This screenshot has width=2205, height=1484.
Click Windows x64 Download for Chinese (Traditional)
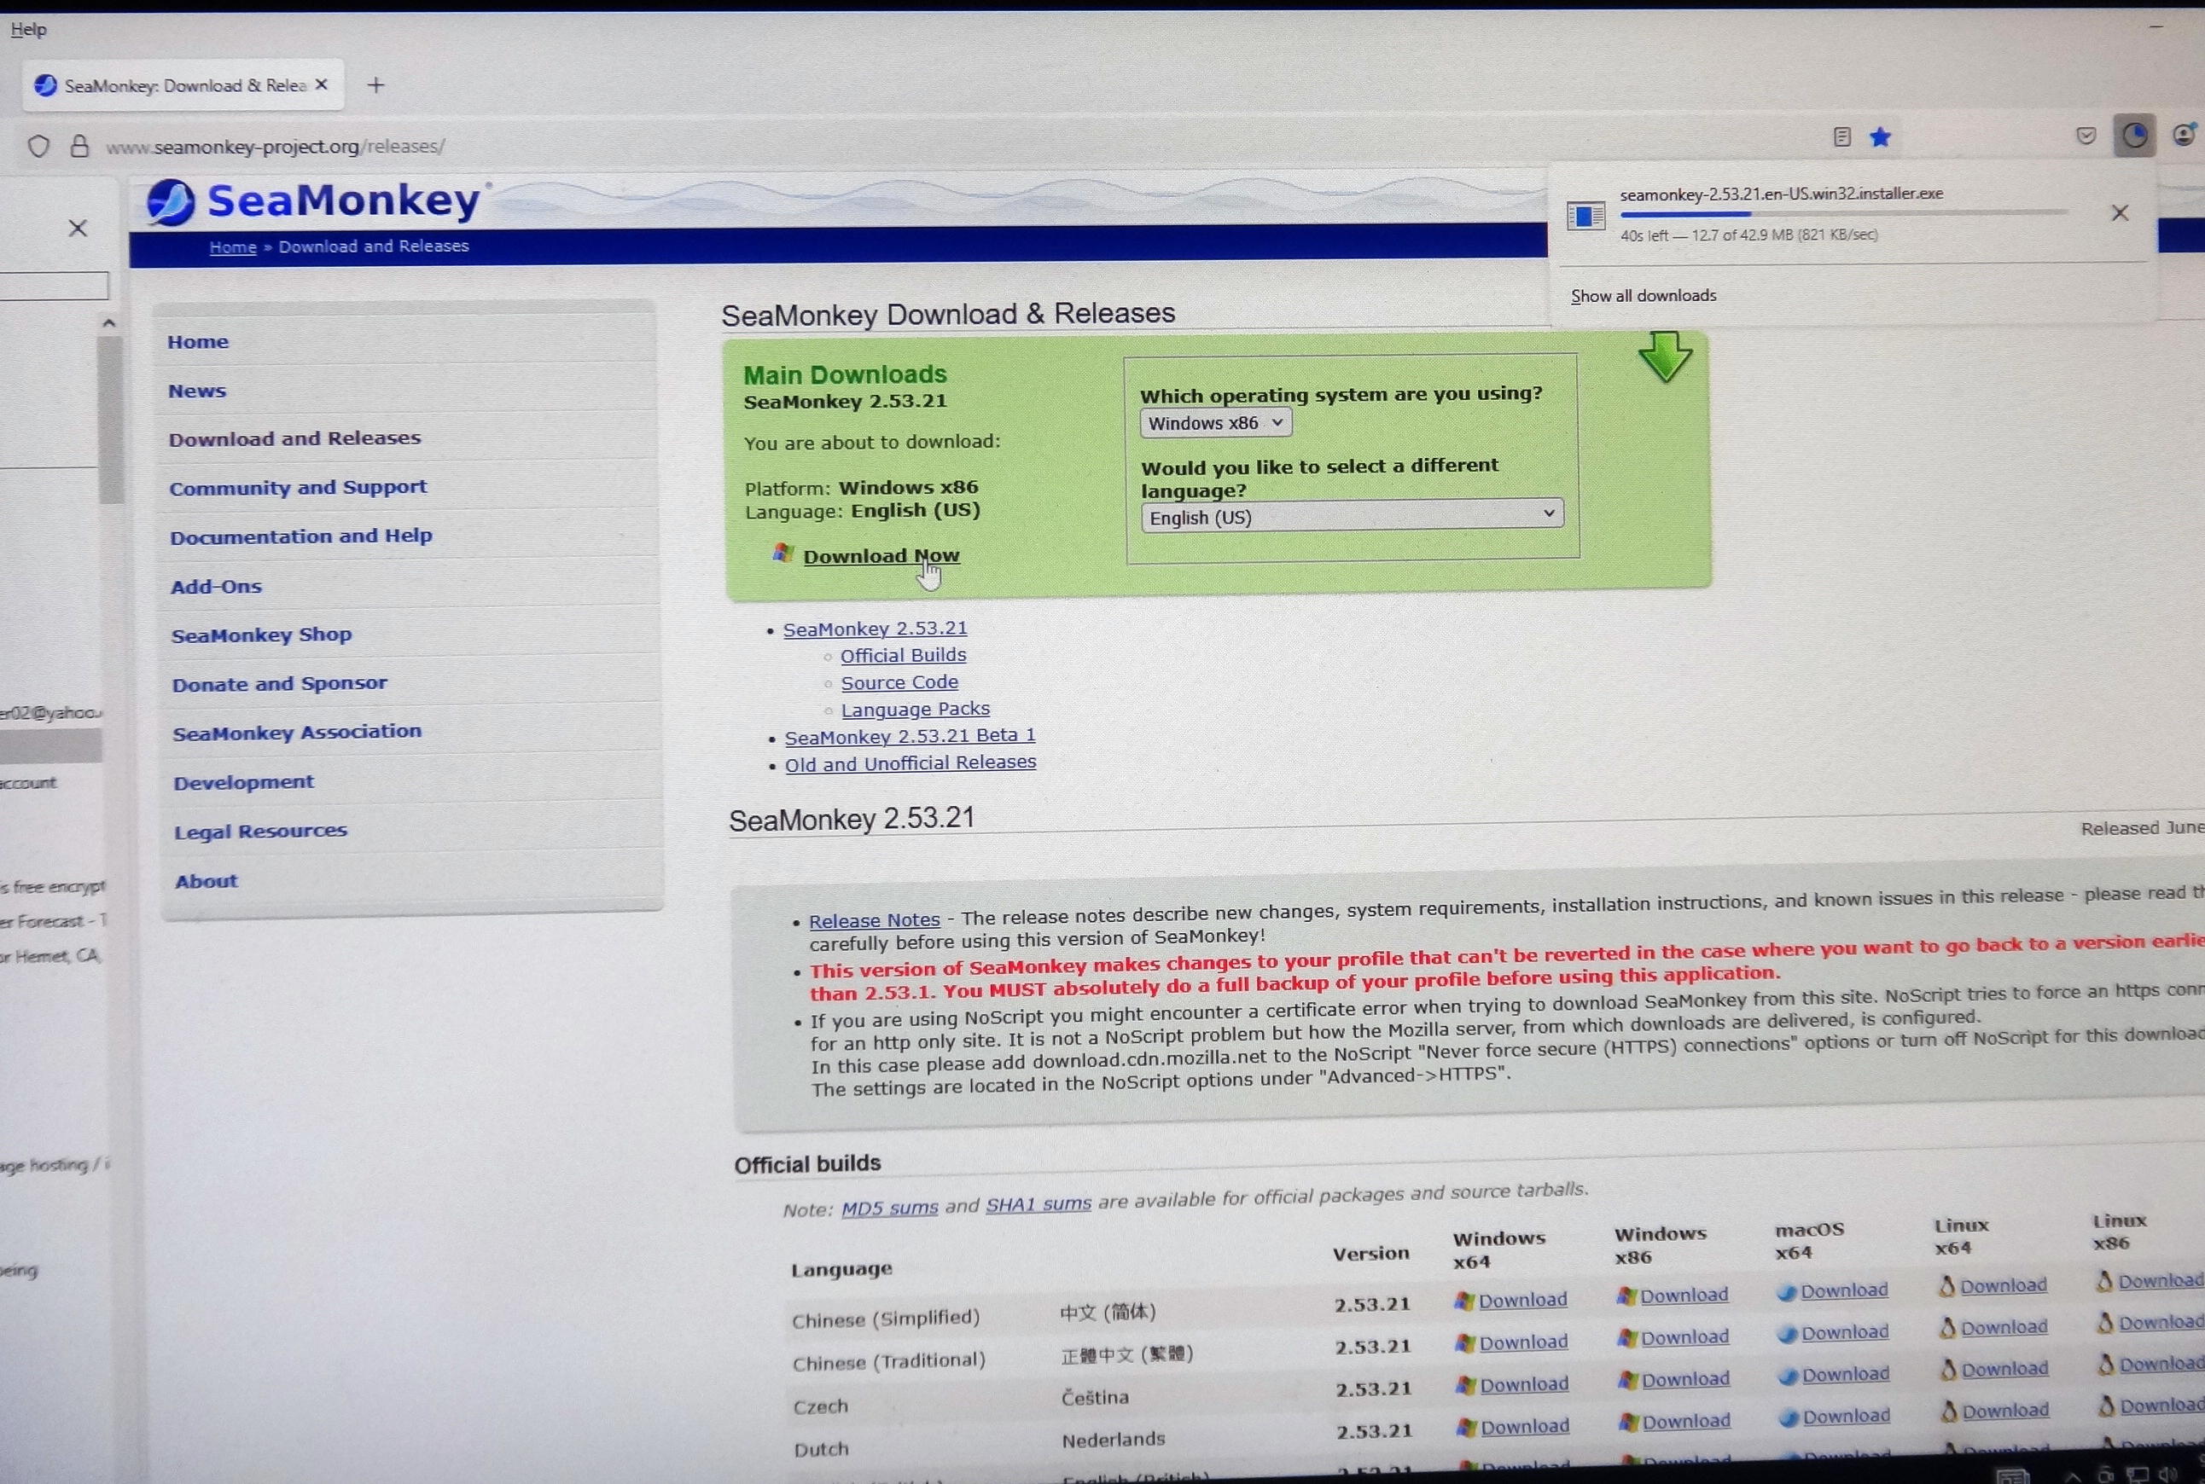pyautogui.click(x=1523, y=1342)
